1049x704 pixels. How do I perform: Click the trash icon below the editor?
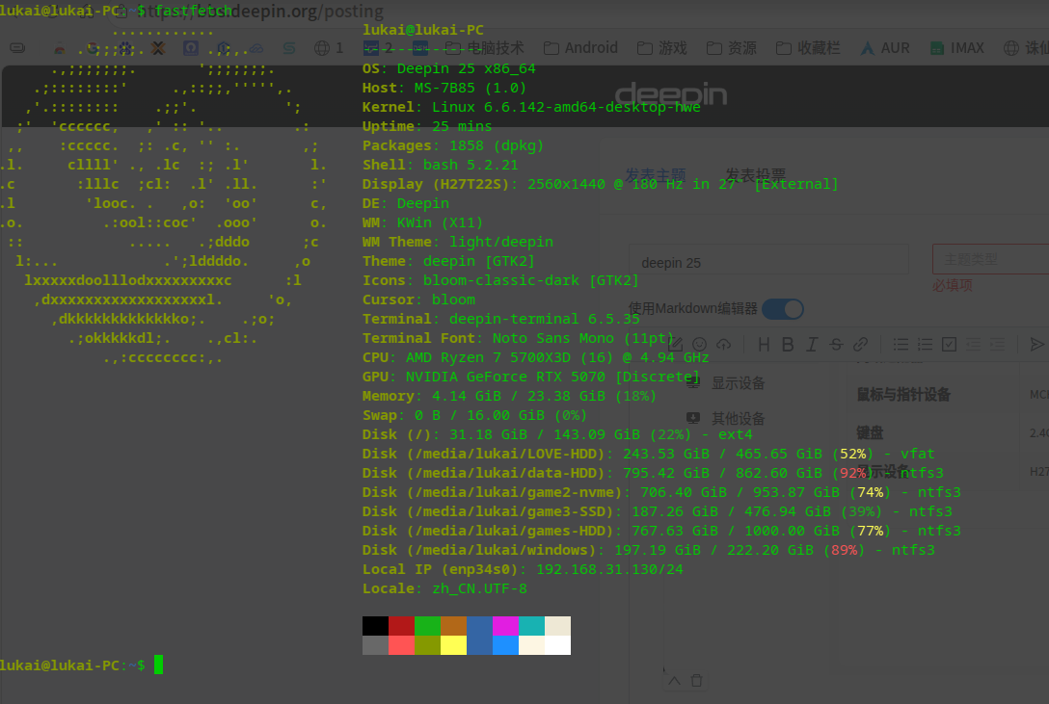[x=696, y=681]
